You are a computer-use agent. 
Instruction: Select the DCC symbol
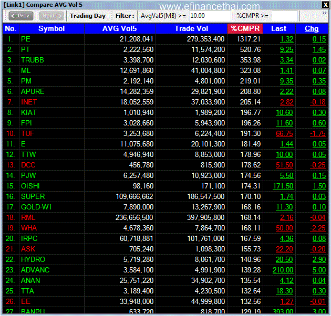point(28,165)
